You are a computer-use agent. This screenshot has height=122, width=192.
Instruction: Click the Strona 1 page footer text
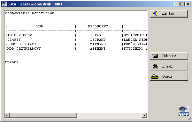[14, 62]
